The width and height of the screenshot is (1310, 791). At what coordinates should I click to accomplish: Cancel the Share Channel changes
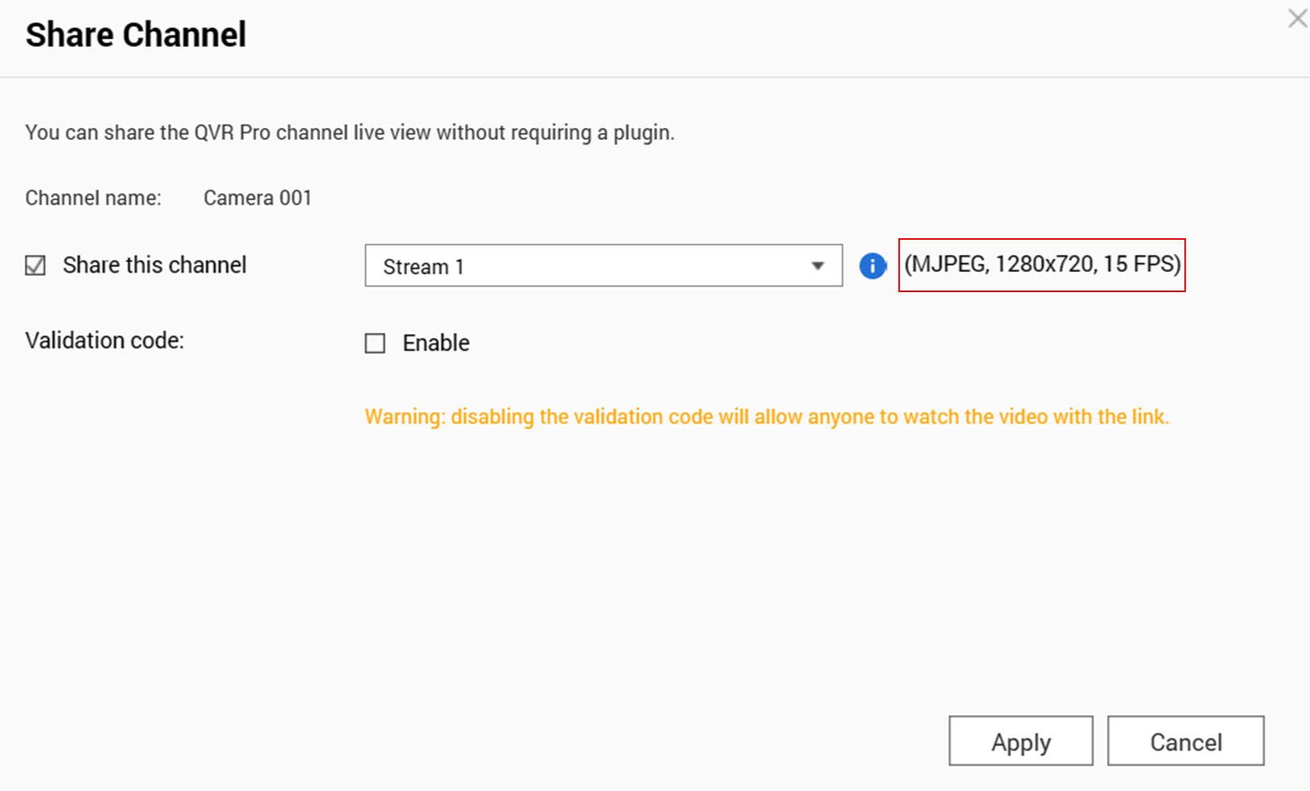tap(1185, 741)
